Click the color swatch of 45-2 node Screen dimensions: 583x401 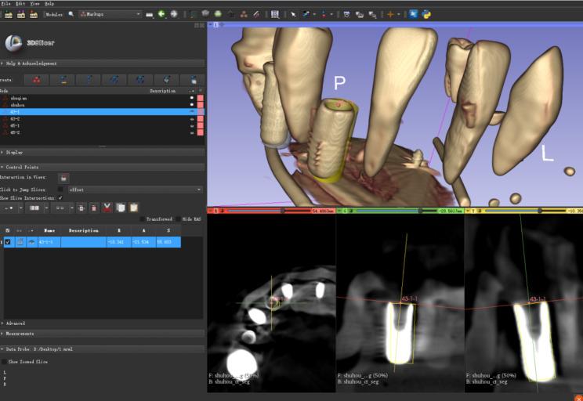(x=201, y=132)
